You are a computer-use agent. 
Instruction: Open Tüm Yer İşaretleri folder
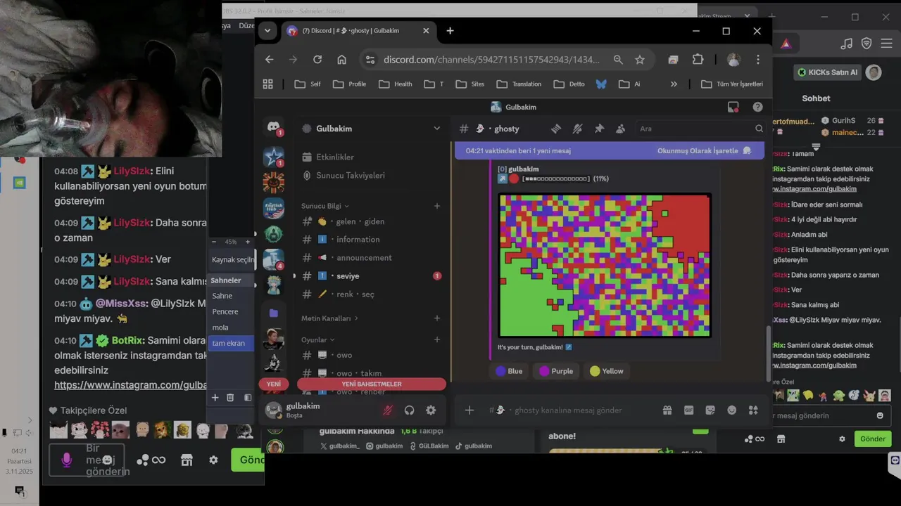coord(732,84)
